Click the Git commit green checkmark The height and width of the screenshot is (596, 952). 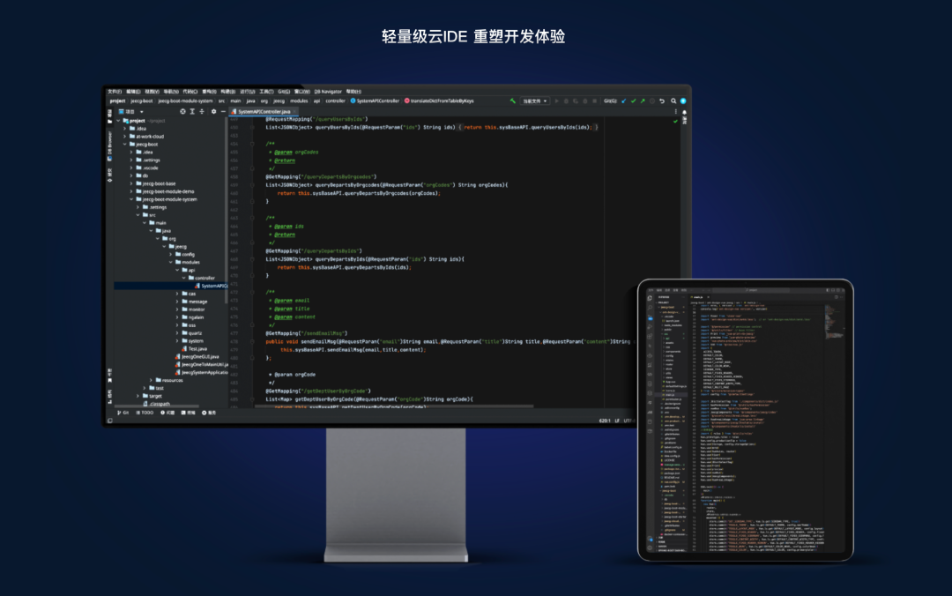click(x=633, y=101)
